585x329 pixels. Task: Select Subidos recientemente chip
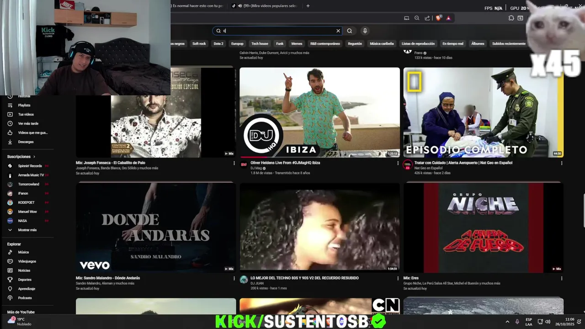coord(509,43)
